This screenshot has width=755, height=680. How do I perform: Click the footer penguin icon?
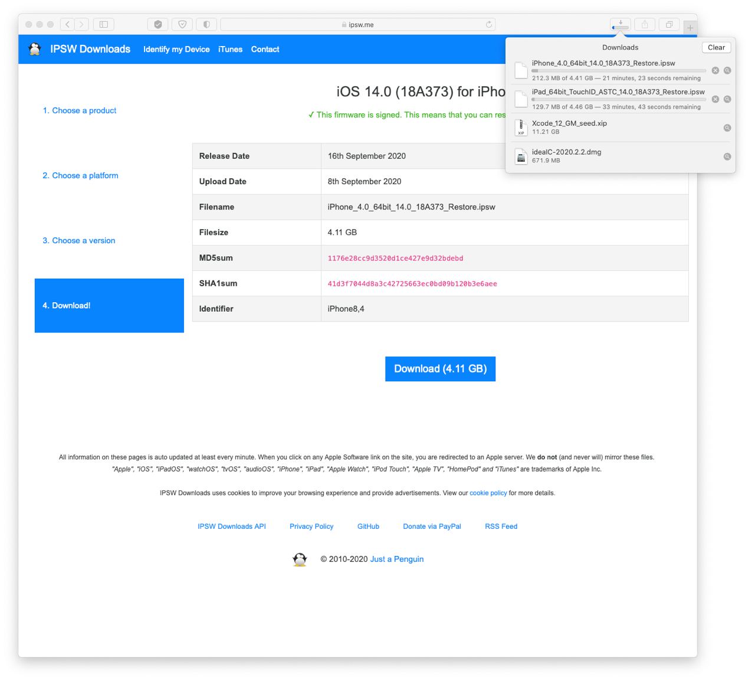[x=300, y=560]
